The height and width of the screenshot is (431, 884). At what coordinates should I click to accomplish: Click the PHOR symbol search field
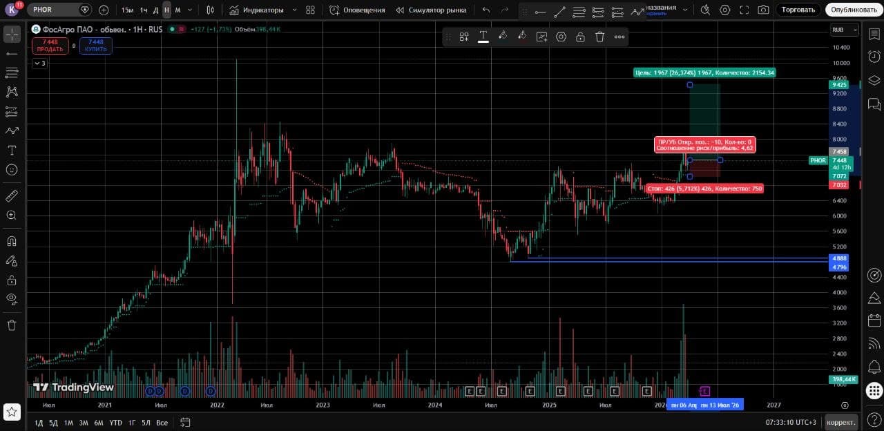pyautogui.click(x=54, y=10)
